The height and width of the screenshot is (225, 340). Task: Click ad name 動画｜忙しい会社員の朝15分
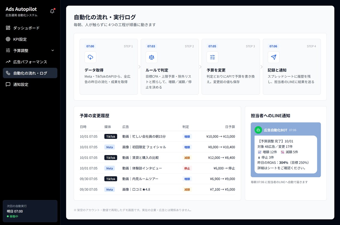tap(144, 136)
